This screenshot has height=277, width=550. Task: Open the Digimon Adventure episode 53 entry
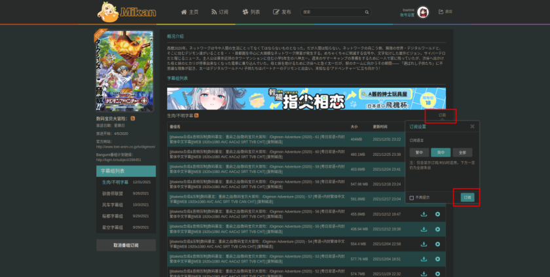click(257, 259)
